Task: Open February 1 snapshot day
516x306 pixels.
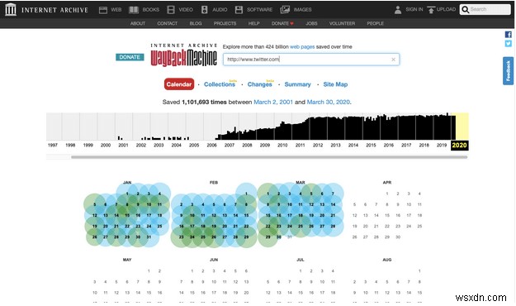Action: [246, 194]
